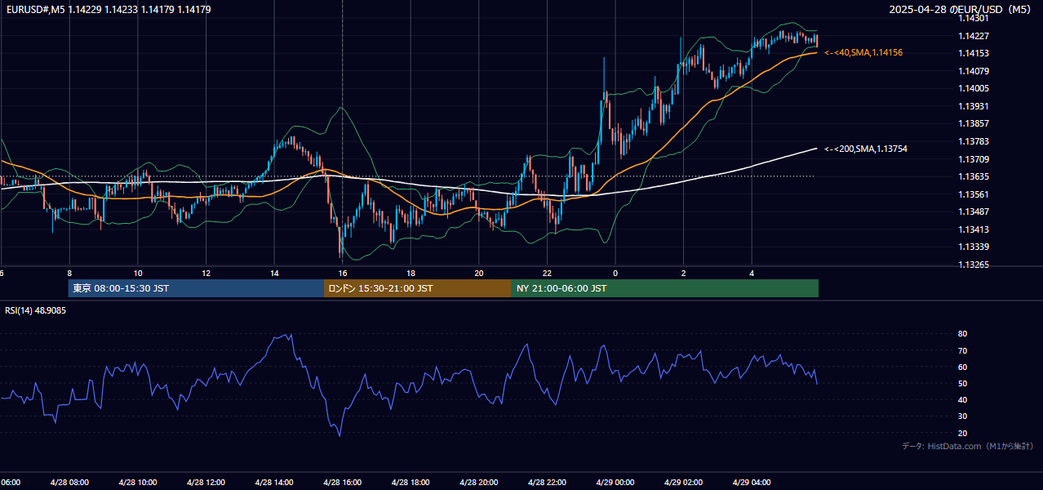Click price level 1.13561 on axis

coord(974,194)
